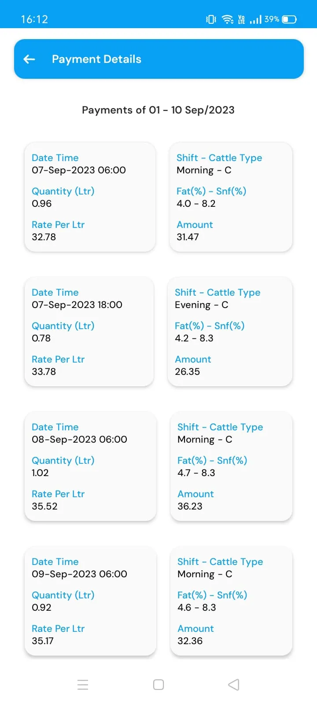Open the card showing Amount 36.23
Screen dimensions: 317x704
[x=231, y=466]
